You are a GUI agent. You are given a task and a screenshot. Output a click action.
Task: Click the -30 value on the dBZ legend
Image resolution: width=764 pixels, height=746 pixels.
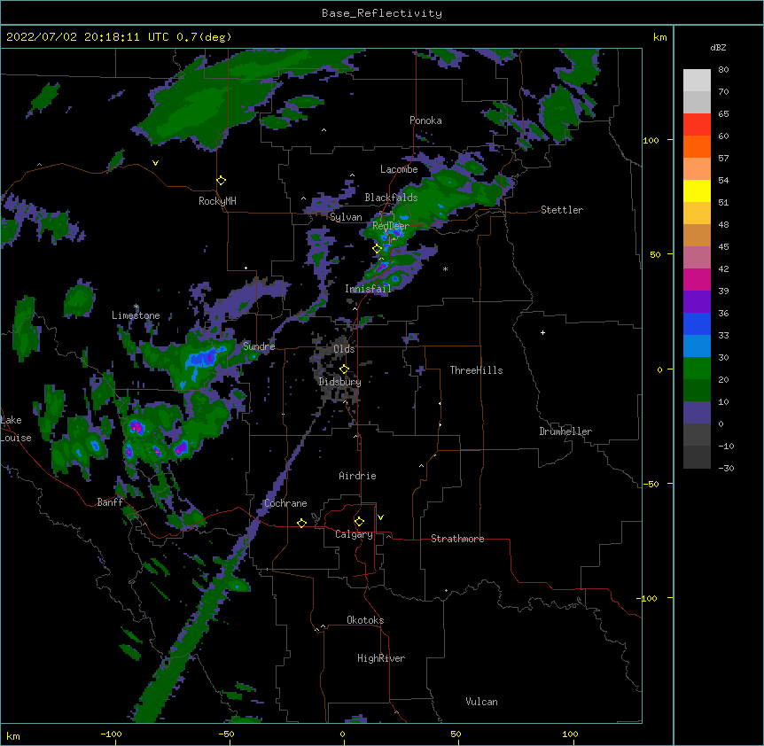pyautogui.click(x=726, y=468)
